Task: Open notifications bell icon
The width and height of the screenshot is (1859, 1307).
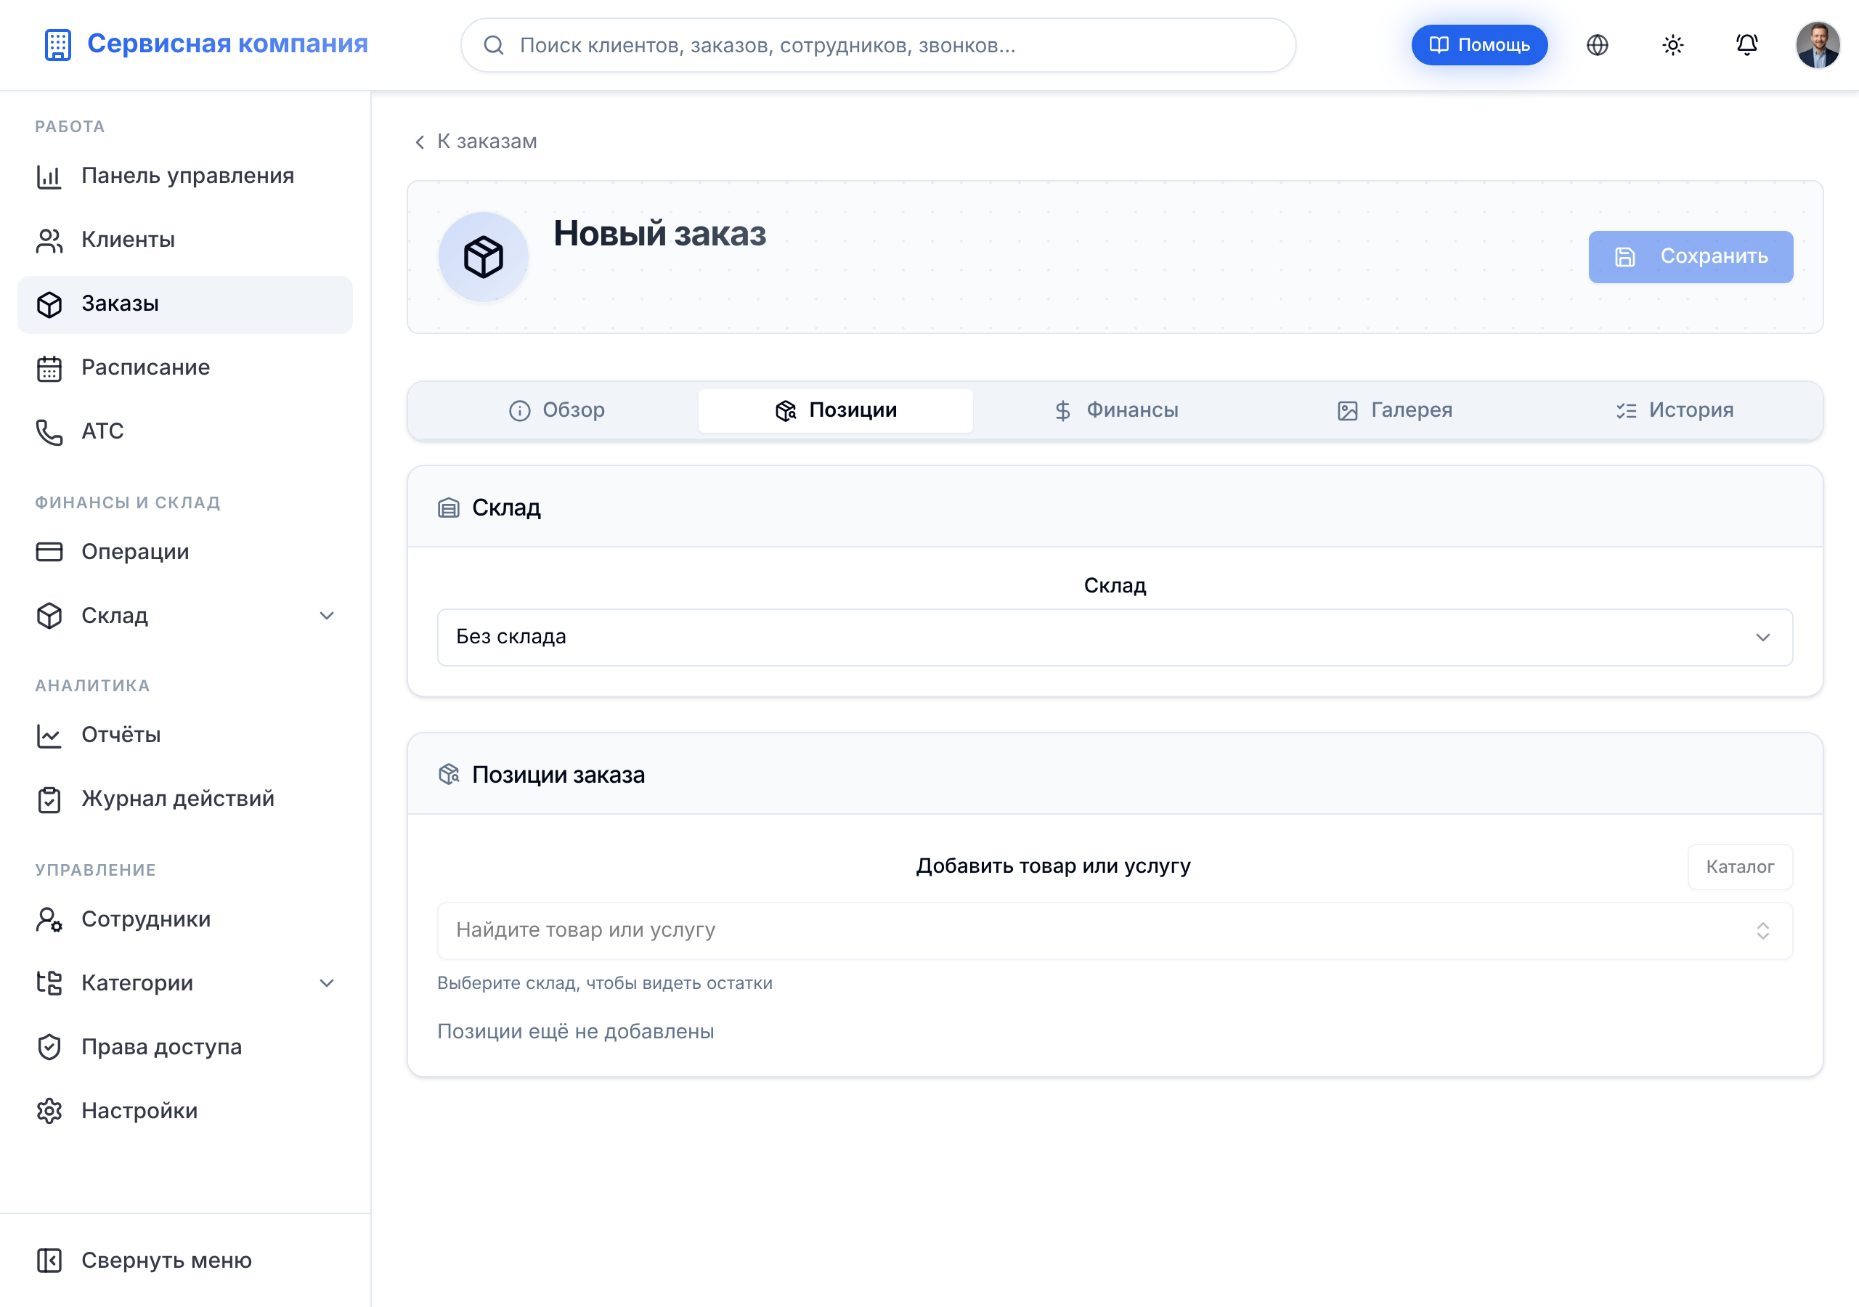Action: 1746,45
